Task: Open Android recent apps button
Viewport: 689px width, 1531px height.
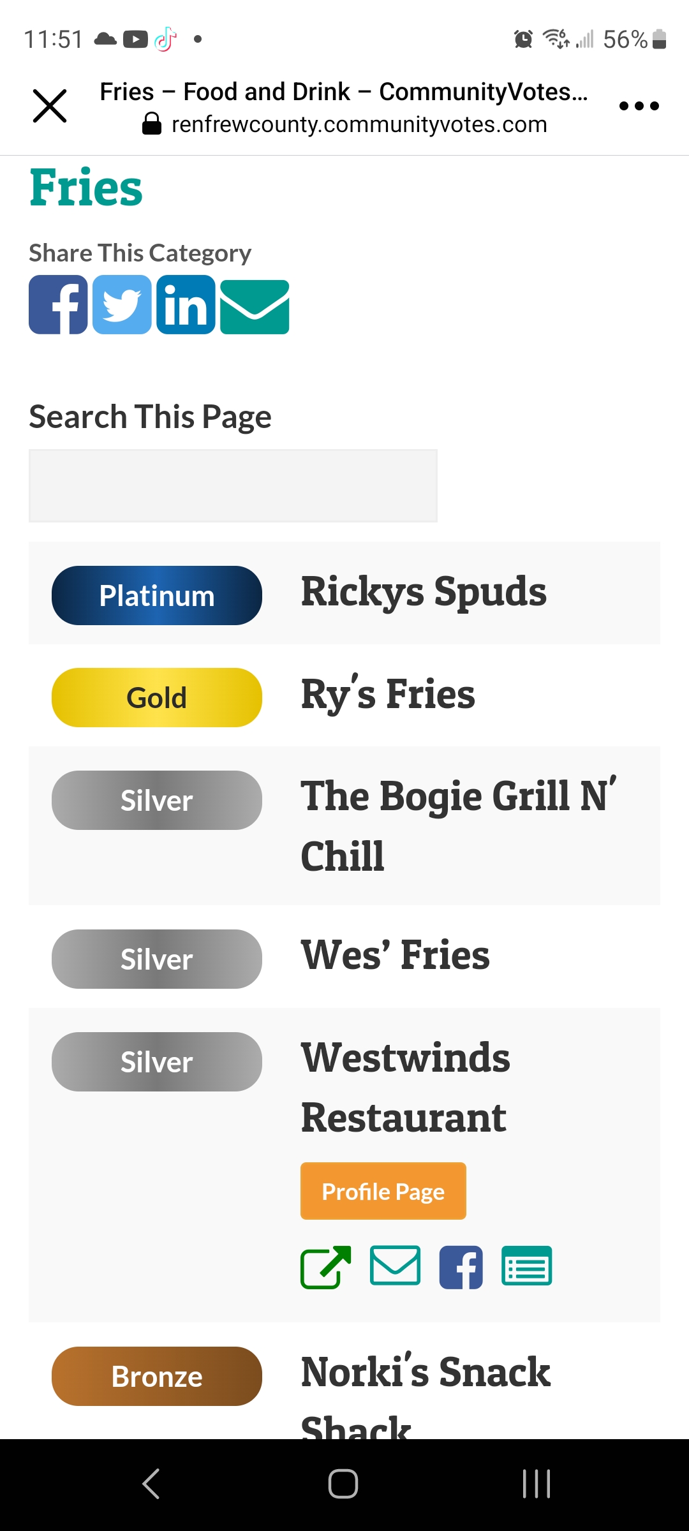Action: pos(537,1483)
